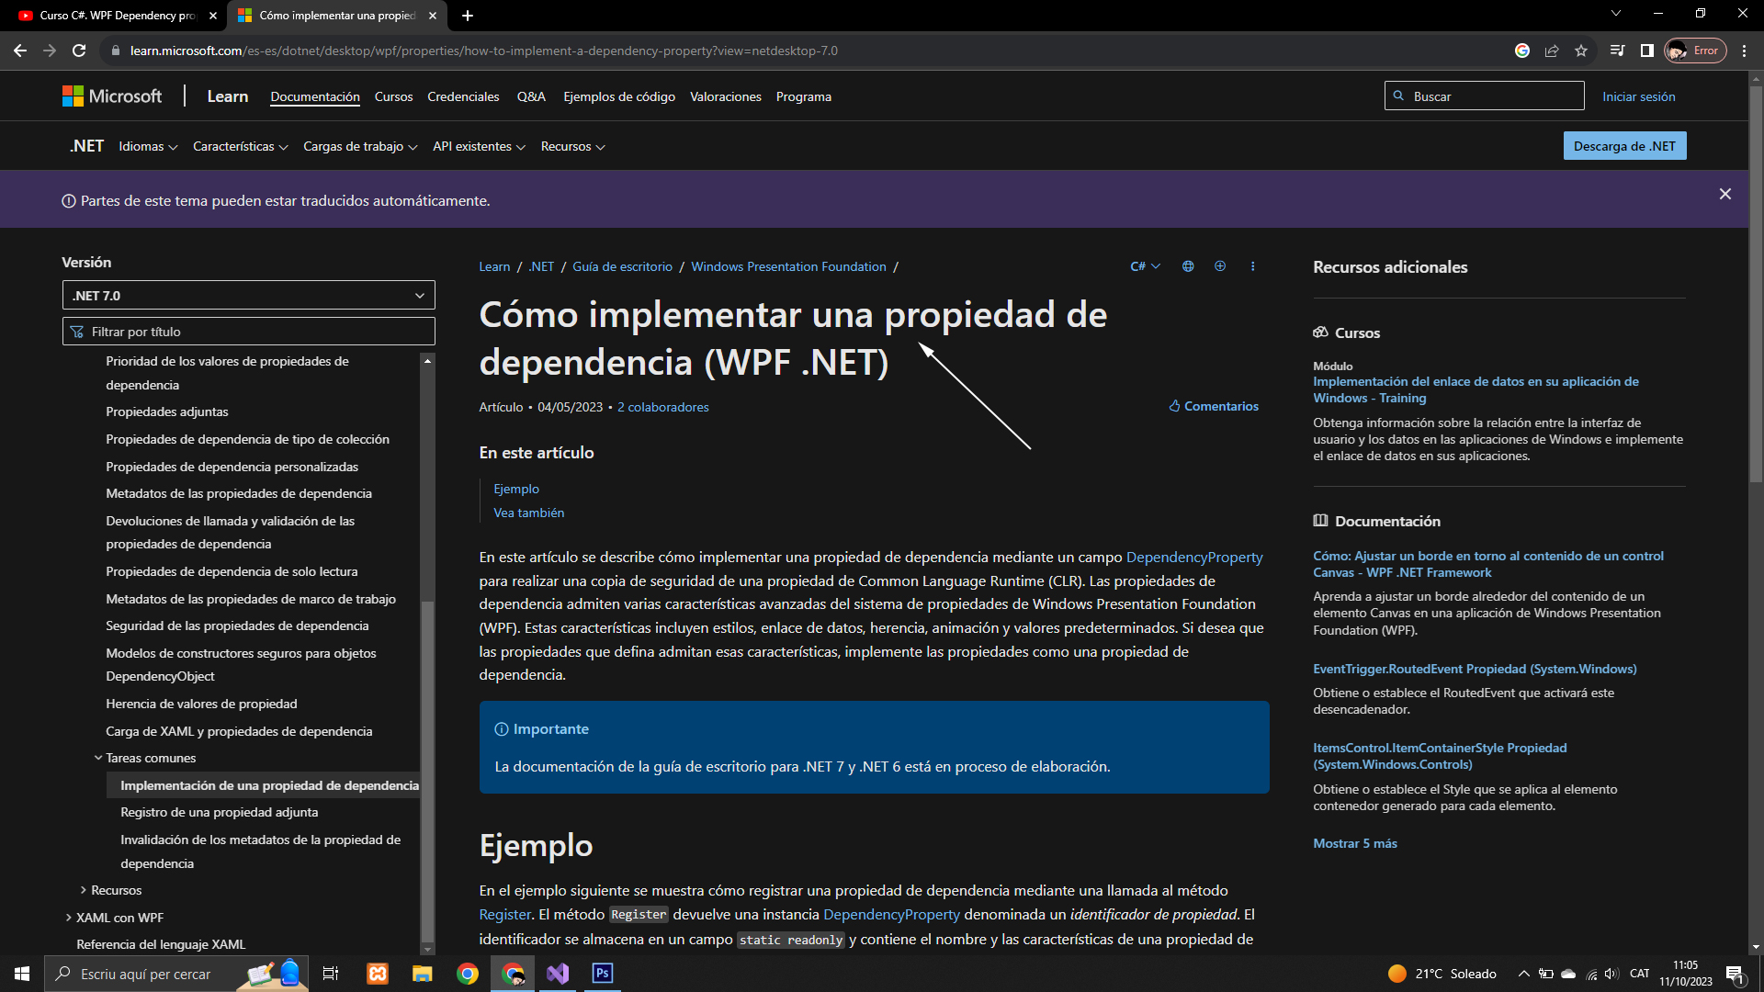
Task: Click the globe language icon near C#
Action: pyautogui.click(x=1188, y=266)
